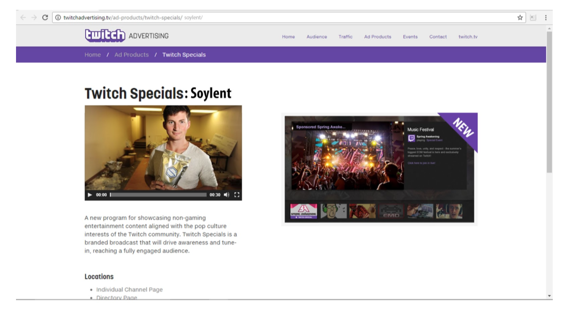Screen dimensions: 565x313
Task: Click the Music Festival title text
Action: tap(420, 129)
